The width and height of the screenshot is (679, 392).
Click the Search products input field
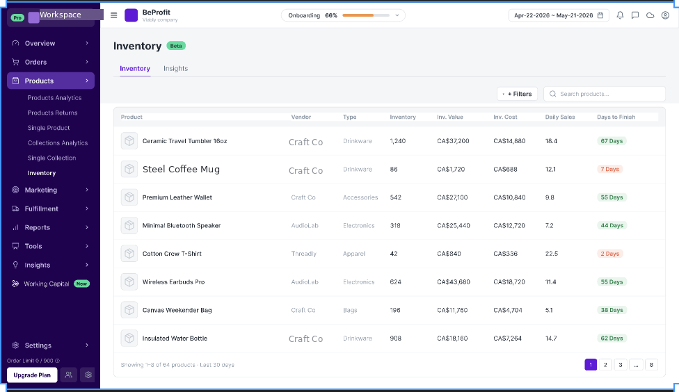point(604,94)
